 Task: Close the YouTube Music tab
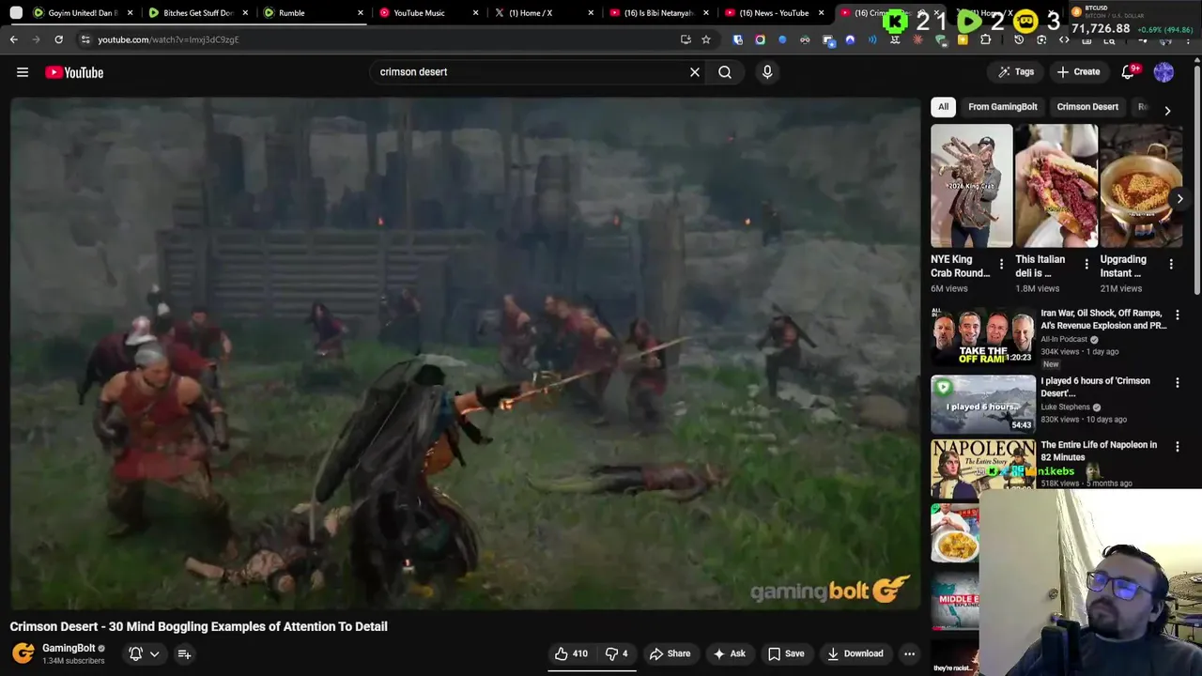click(475, 13)
